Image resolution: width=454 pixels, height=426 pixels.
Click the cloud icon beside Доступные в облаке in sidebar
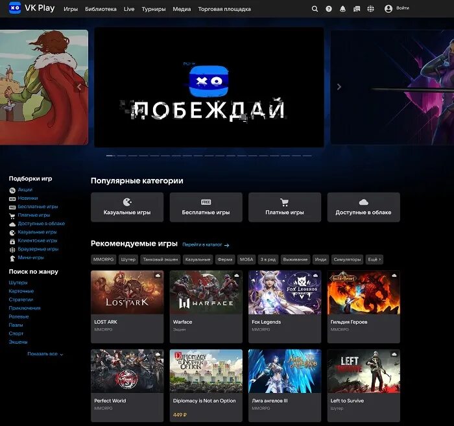coord(12,224)
